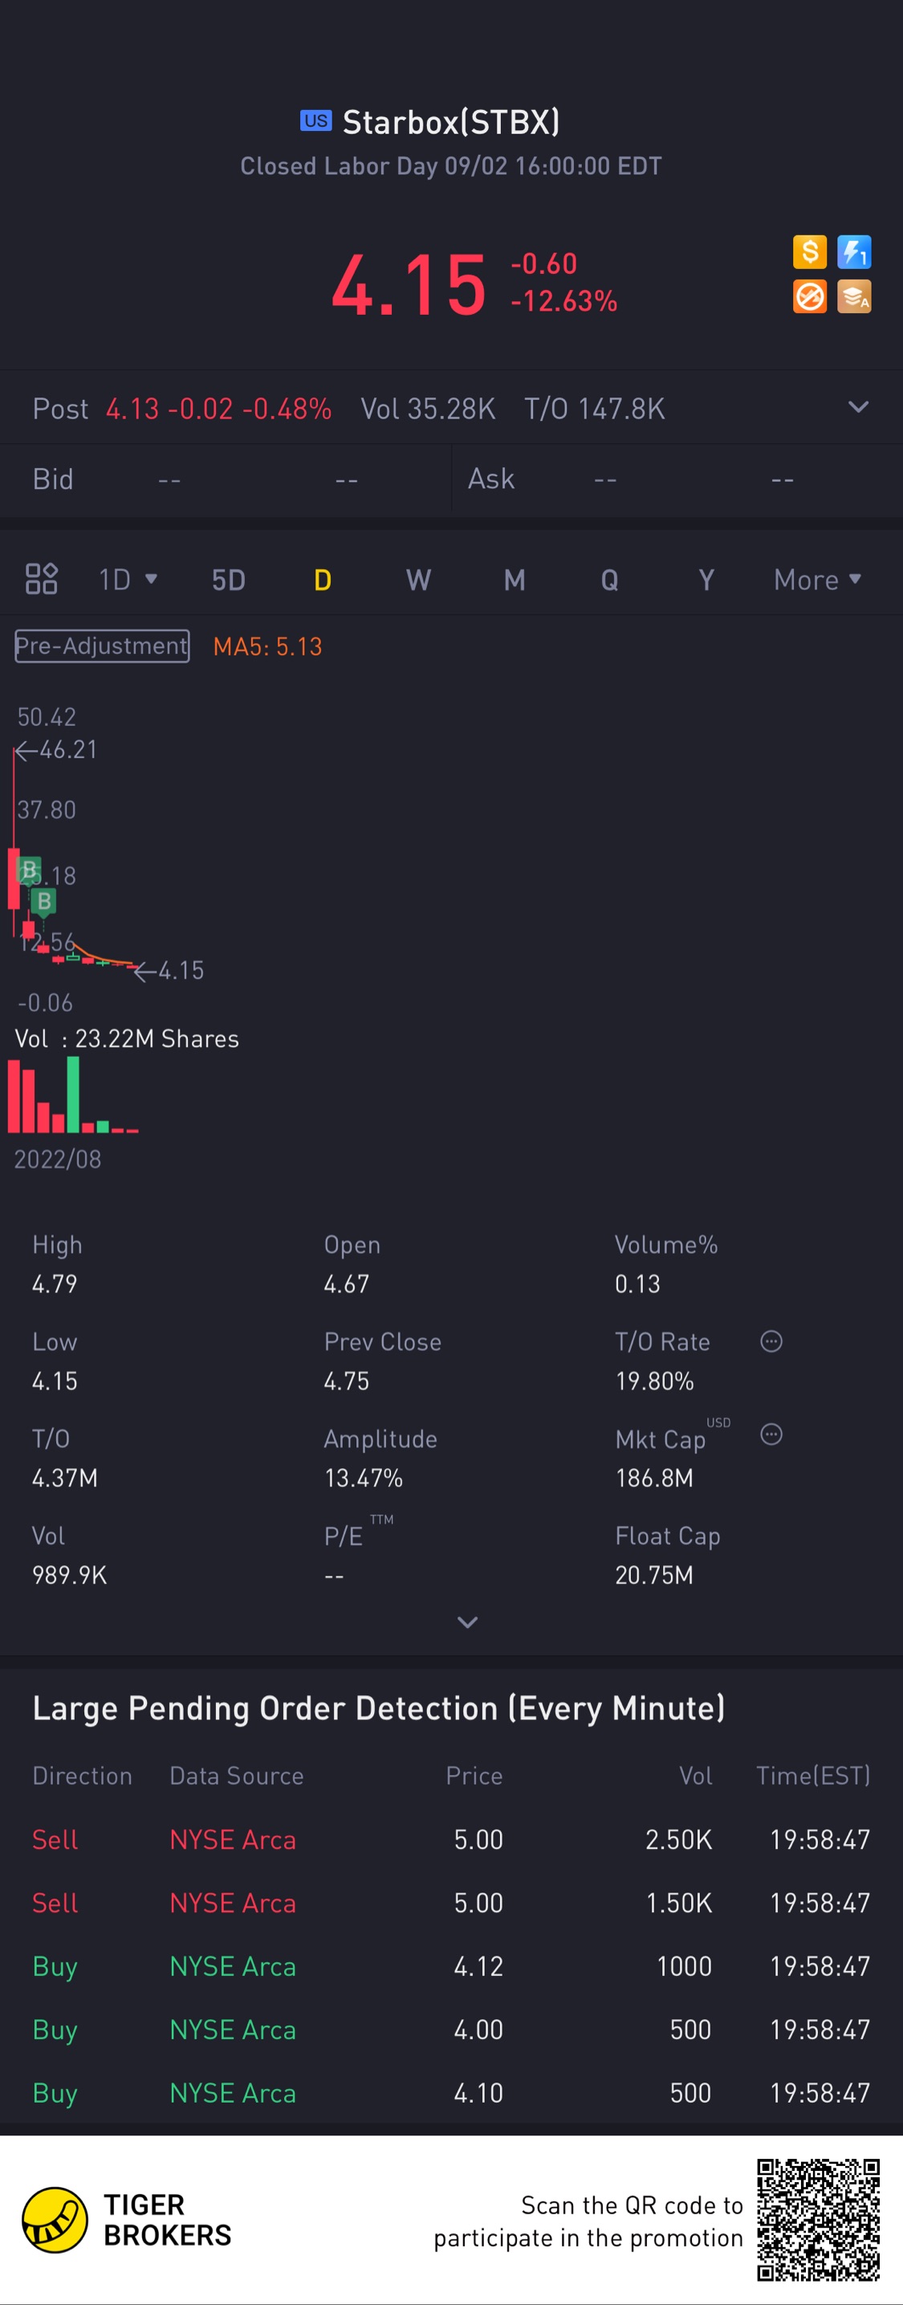Tap the US market flag icon
This screenshot has width=903, height=2305.
point(315,120)
